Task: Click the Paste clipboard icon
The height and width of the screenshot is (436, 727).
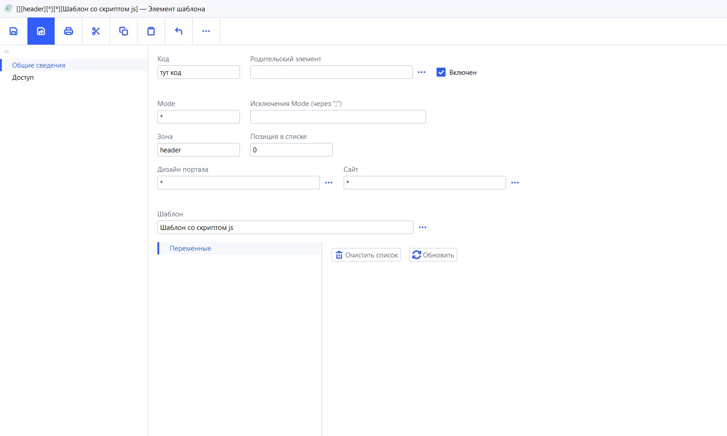Action: pyautogui.click(x=151, y=31)
